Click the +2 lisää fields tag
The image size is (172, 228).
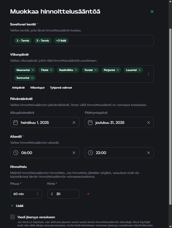[61, 41]
